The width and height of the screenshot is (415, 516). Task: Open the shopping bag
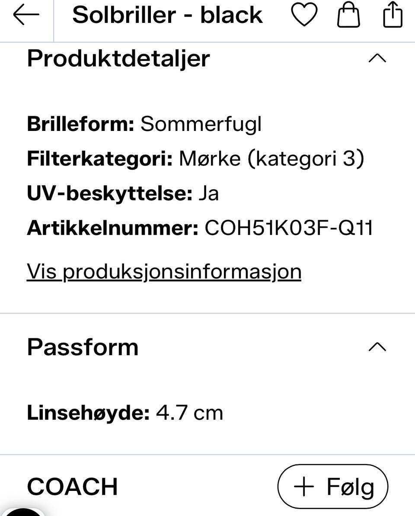tap(348, 15)
